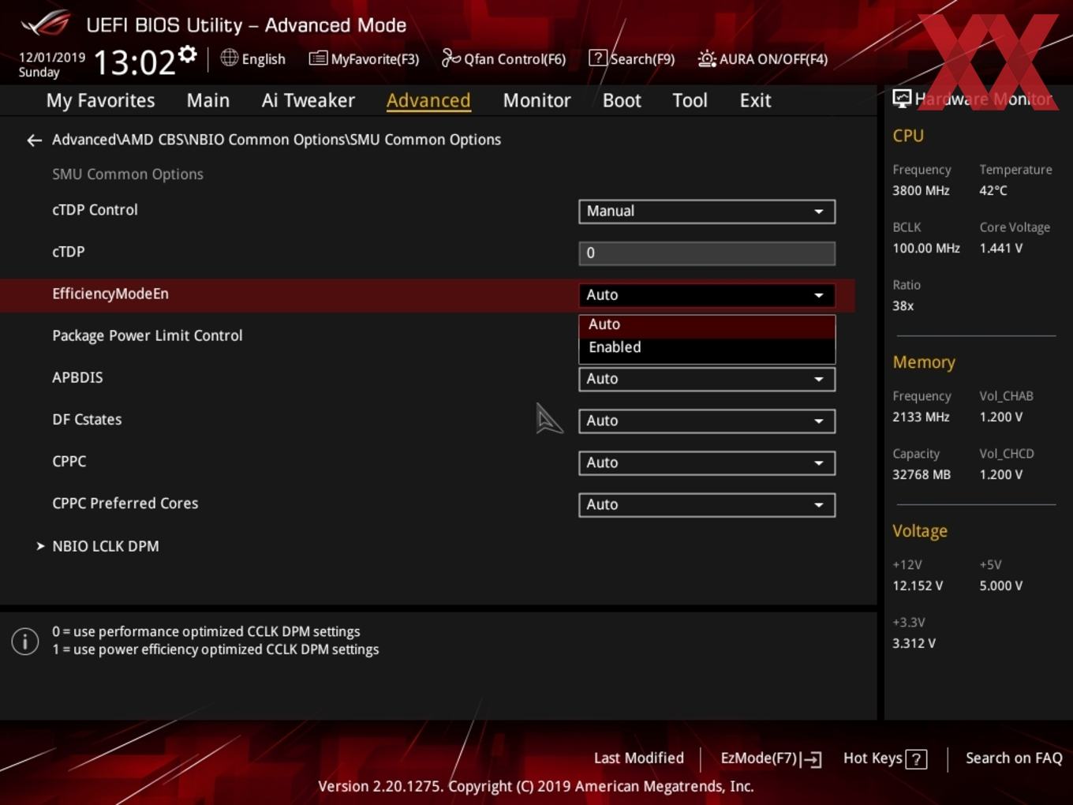The width and height of the screenshot is (1073, 805).
Task: Select the Advanced tab
Action: [x=428, y=100]
